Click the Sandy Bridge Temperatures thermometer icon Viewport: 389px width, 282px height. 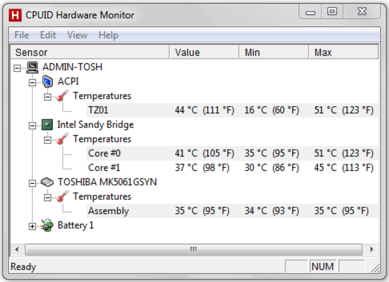(x=63, y=139)
